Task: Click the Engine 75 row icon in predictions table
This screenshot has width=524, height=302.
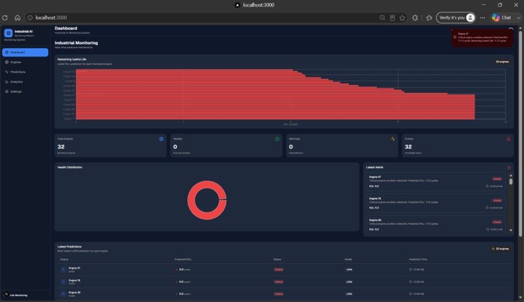Action: coord(64,282)
